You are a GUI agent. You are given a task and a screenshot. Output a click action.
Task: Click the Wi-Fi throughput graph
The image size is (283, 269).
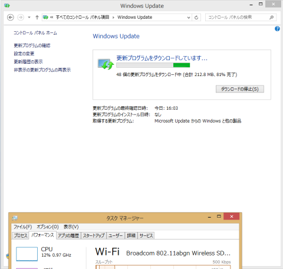(163, 267)
